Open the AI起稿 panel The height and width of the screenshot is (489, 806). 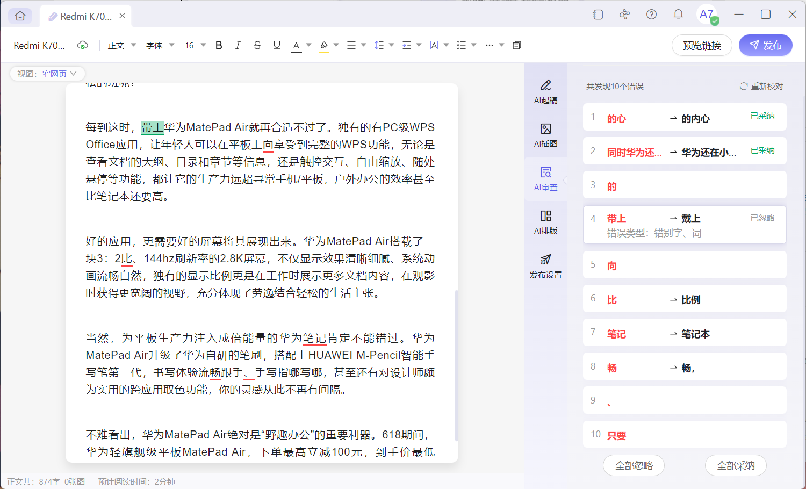click(x=545, y=90)
